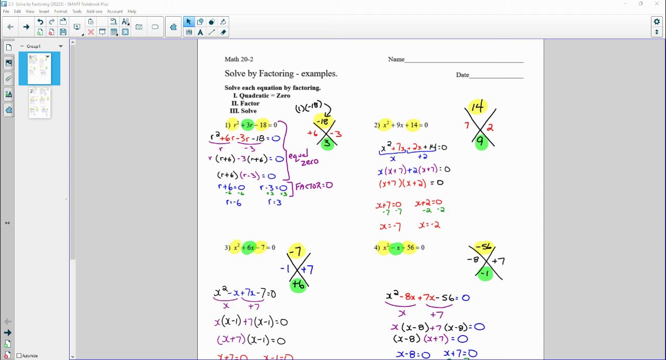Undo the last action
Viewport: 666px width, 360px height.
click(x=40, y=22)
